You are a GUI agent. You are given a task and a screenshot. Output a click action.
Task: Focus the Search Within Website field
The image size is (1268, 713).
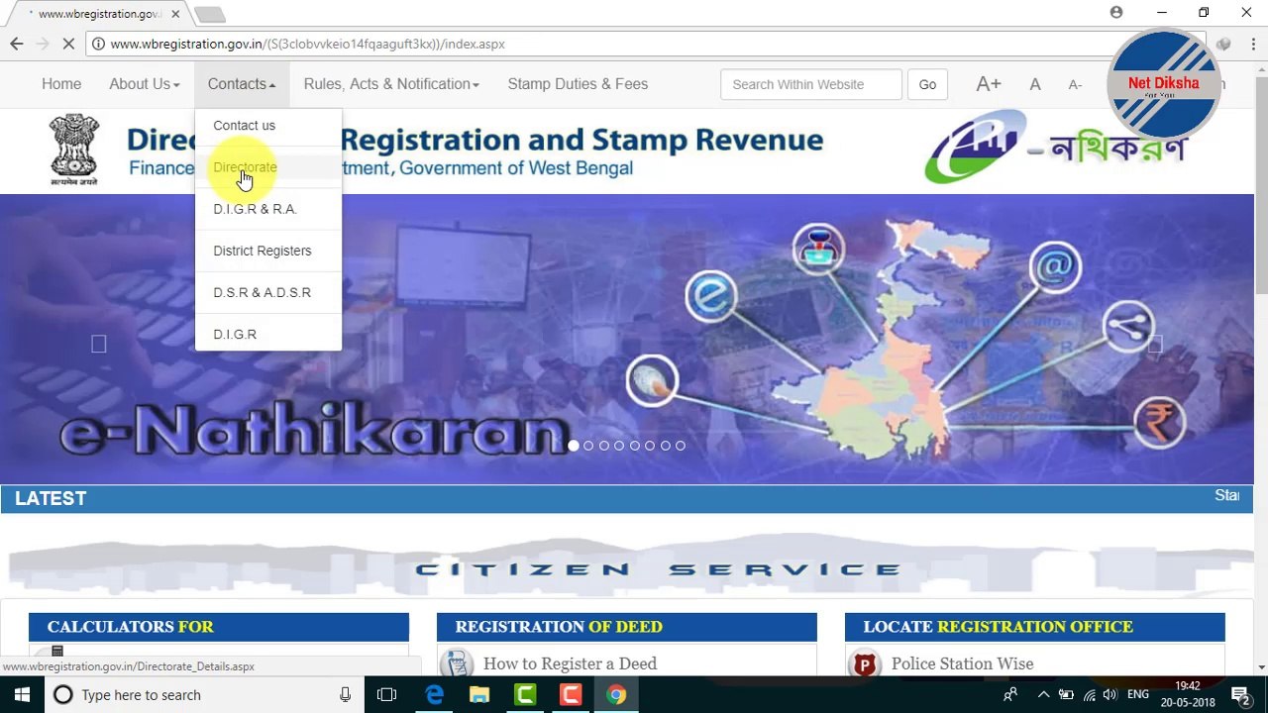(x=811, y=84)
